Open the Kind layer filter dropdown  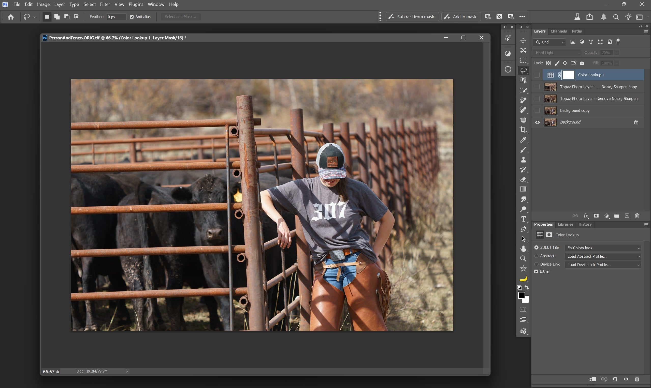pos(549,42)
